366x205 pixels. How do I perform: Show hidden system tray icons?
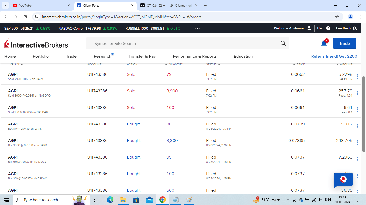tap(288, 200)
